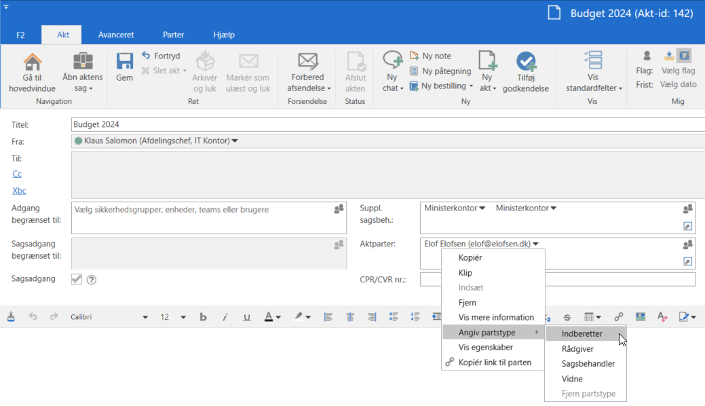The image size is (705, 406).
Task: Click Vælg dato deadline button
Action: click(x=679, y=85)
